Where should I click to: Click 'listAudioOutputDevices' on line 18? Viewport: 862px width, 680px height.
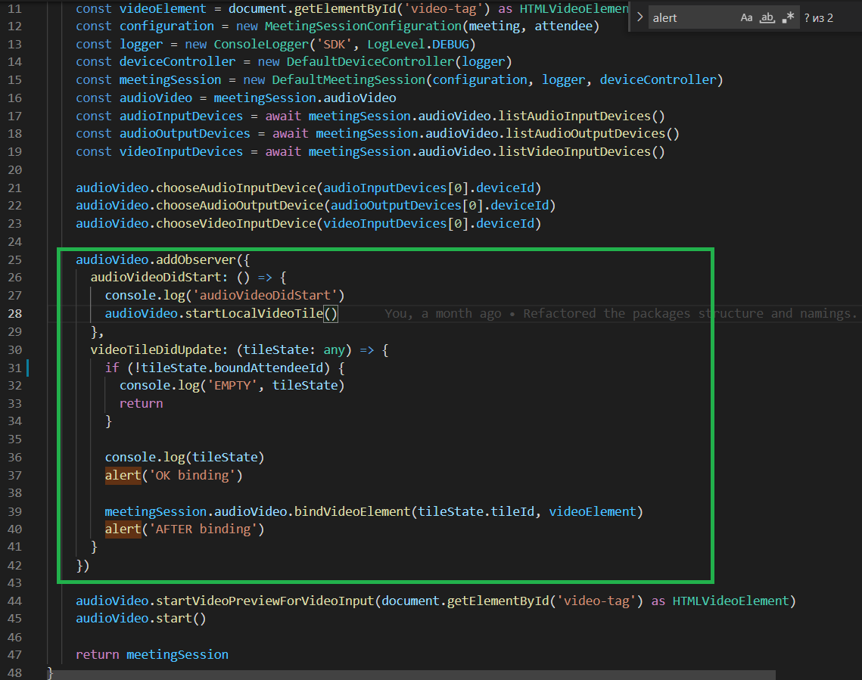click(x=586, y=133)
